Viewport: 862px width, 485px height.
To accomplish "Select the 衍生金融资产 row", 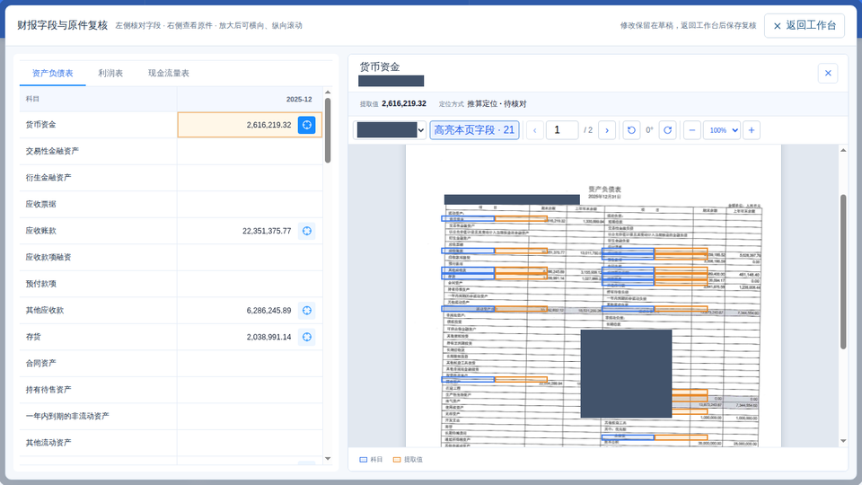I will (x=171, y=178).
